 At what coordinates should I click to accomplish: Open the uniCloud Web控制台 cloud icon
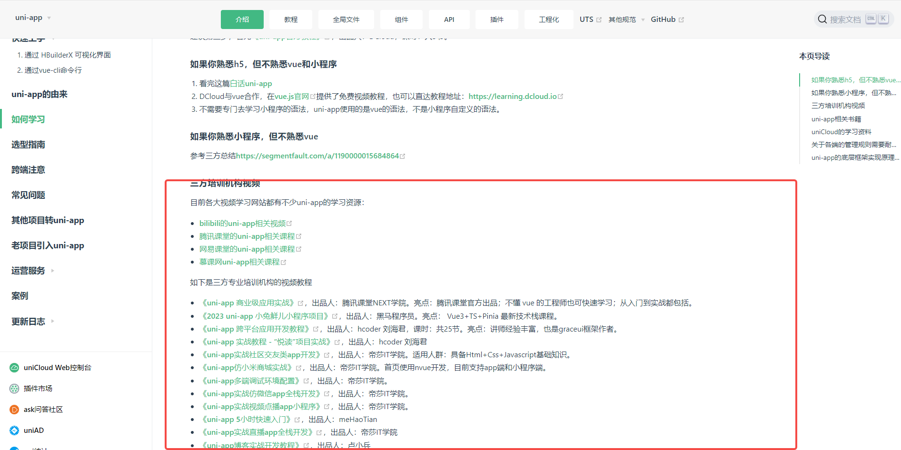click(x=14, y=368)
